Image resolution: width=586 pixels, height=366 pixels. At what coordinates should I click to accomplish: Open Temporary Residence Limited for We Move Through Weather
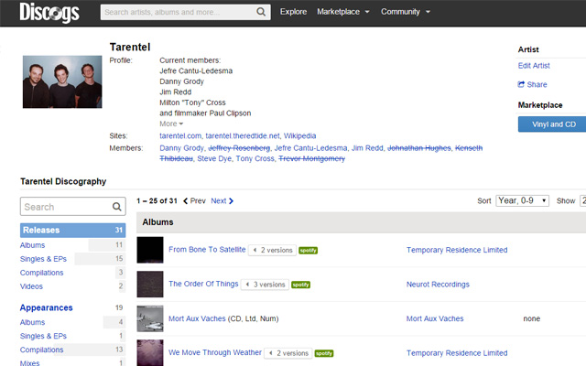pyautogui.click(x=457, y=353)
